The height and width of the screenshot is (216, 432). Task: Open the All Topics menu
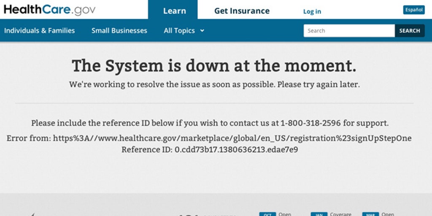pos(179,30)
